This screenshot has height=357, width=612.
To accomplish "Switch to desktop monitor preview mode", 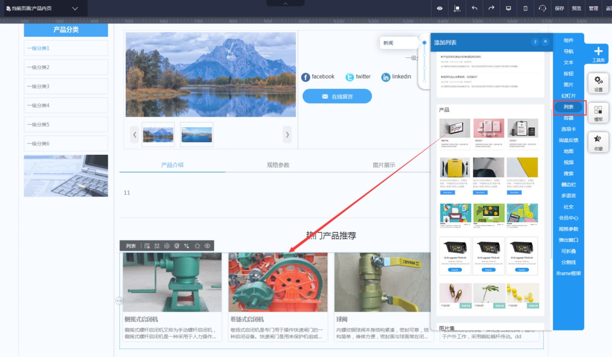I will point(508,8).
